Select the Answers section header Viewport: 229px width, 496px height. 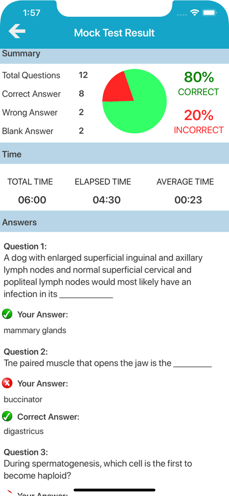pyautogui.click(x=114, y=222)
